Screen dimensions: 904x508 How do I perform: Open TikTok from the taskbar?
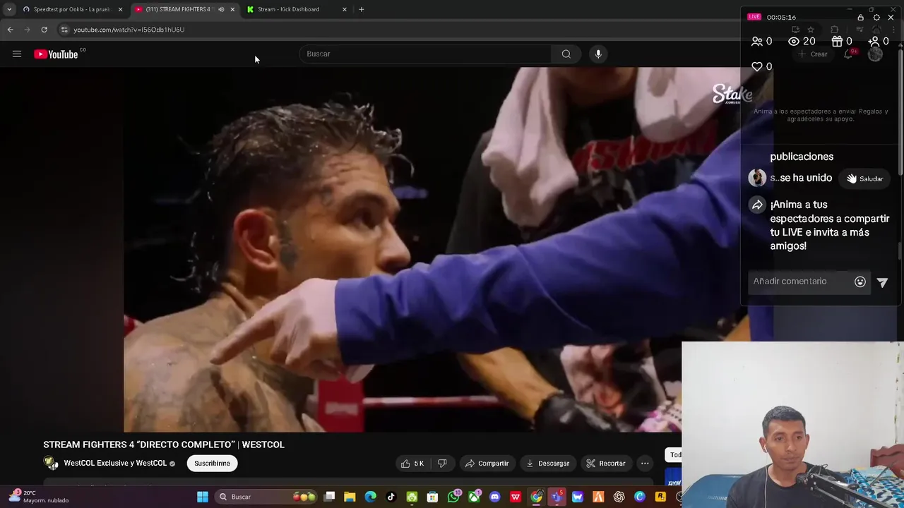tap(391, 497)
